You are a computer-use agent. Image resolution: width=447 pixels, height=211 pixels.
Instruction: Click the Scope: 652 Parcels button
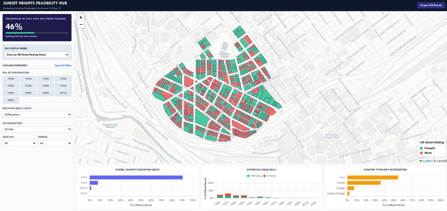pyautogui.click(x=431, y=5)
